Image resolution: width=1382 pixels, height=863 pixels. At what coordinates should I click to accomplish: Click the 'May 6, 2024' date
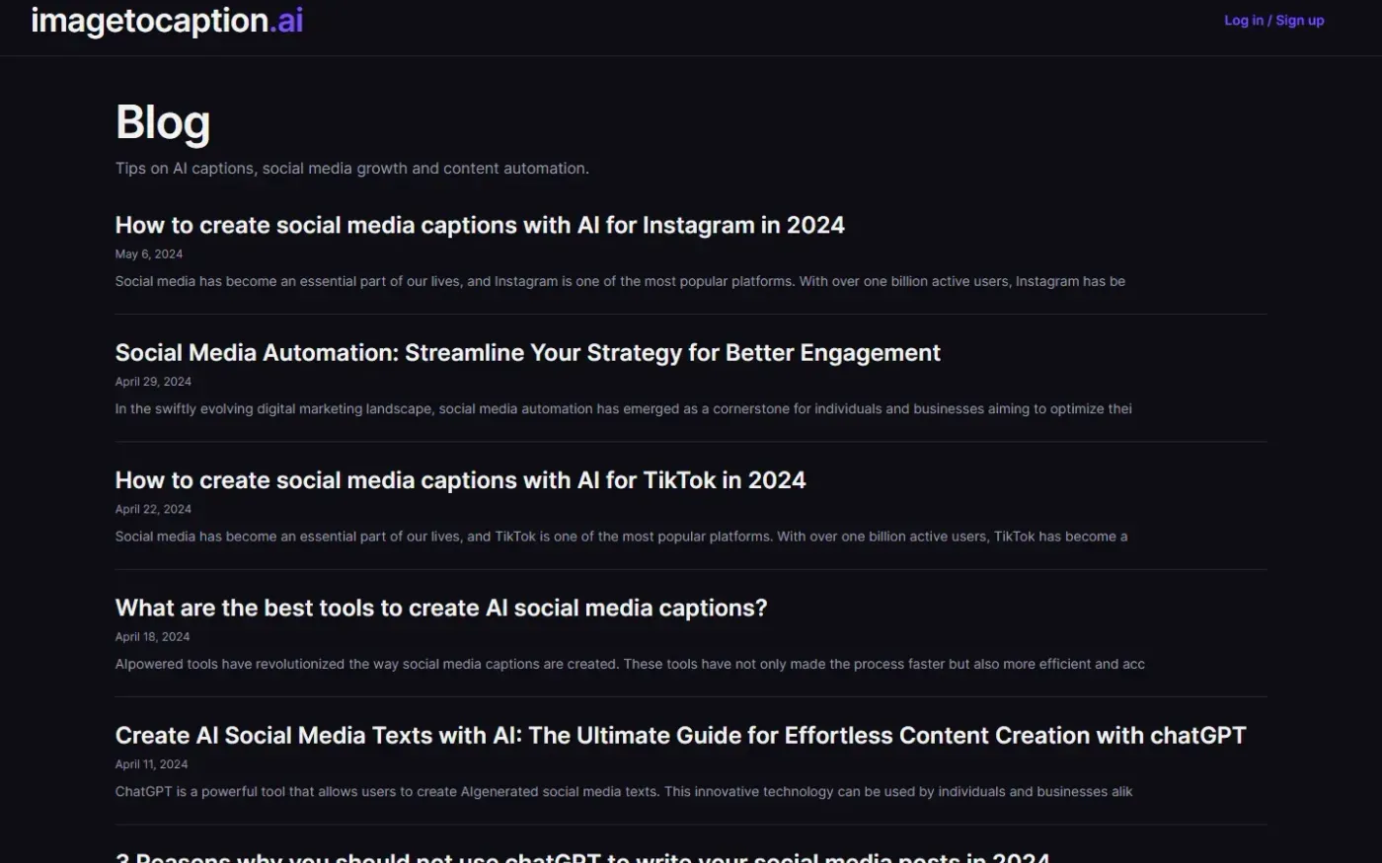pyautogui.click(x=149, y=254)
